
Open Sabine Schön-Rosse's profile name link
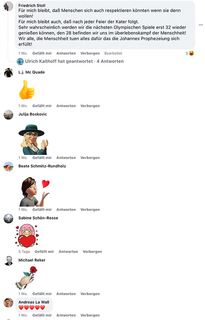tap(38, 218)
